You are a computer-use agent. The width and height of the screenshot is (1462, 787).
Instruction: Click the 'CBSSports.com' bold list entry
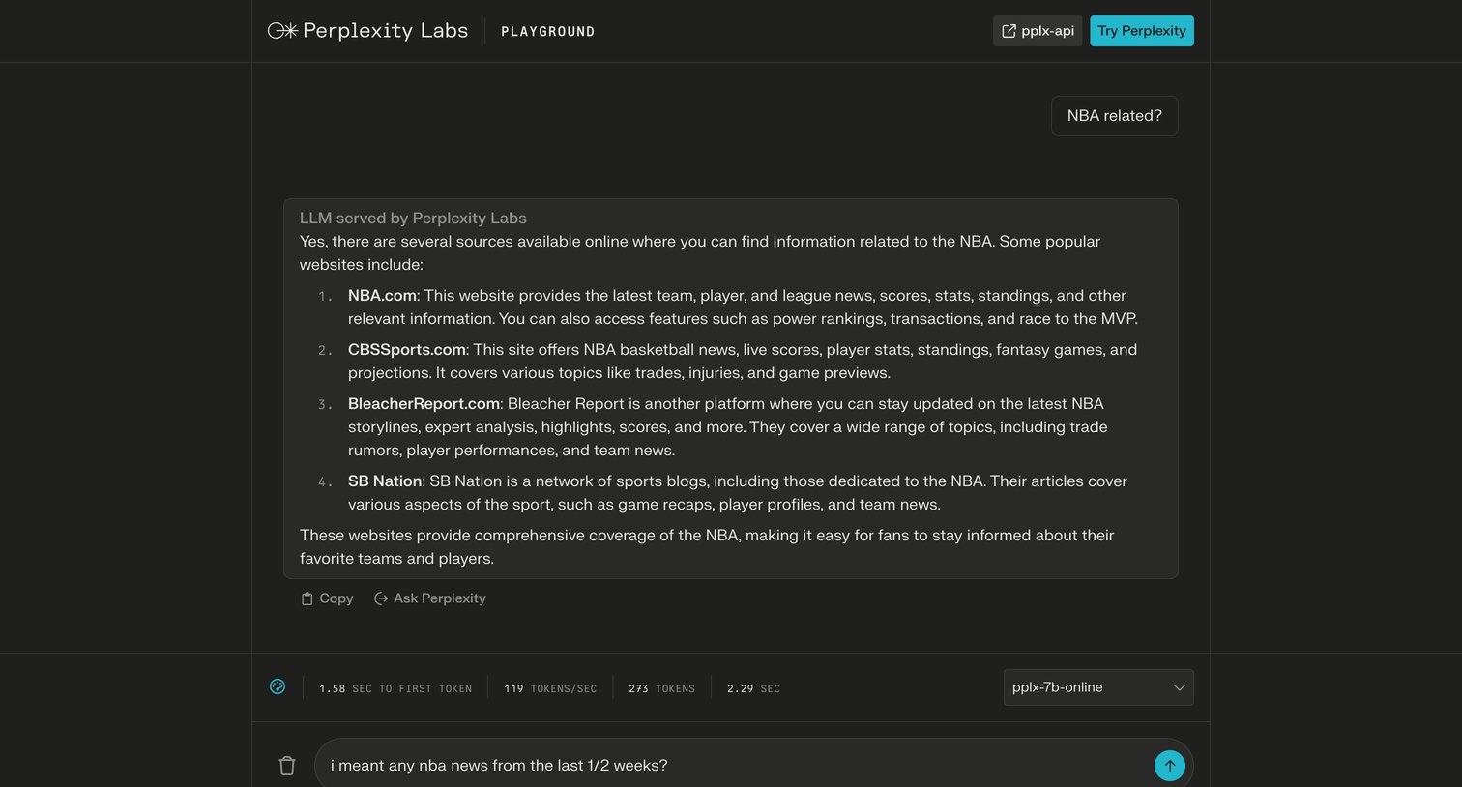407,350
